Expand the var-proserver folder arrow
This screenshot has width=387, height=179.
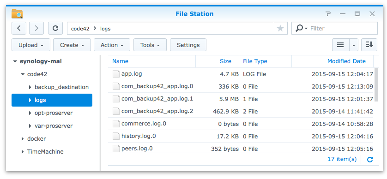coord(30,126)
